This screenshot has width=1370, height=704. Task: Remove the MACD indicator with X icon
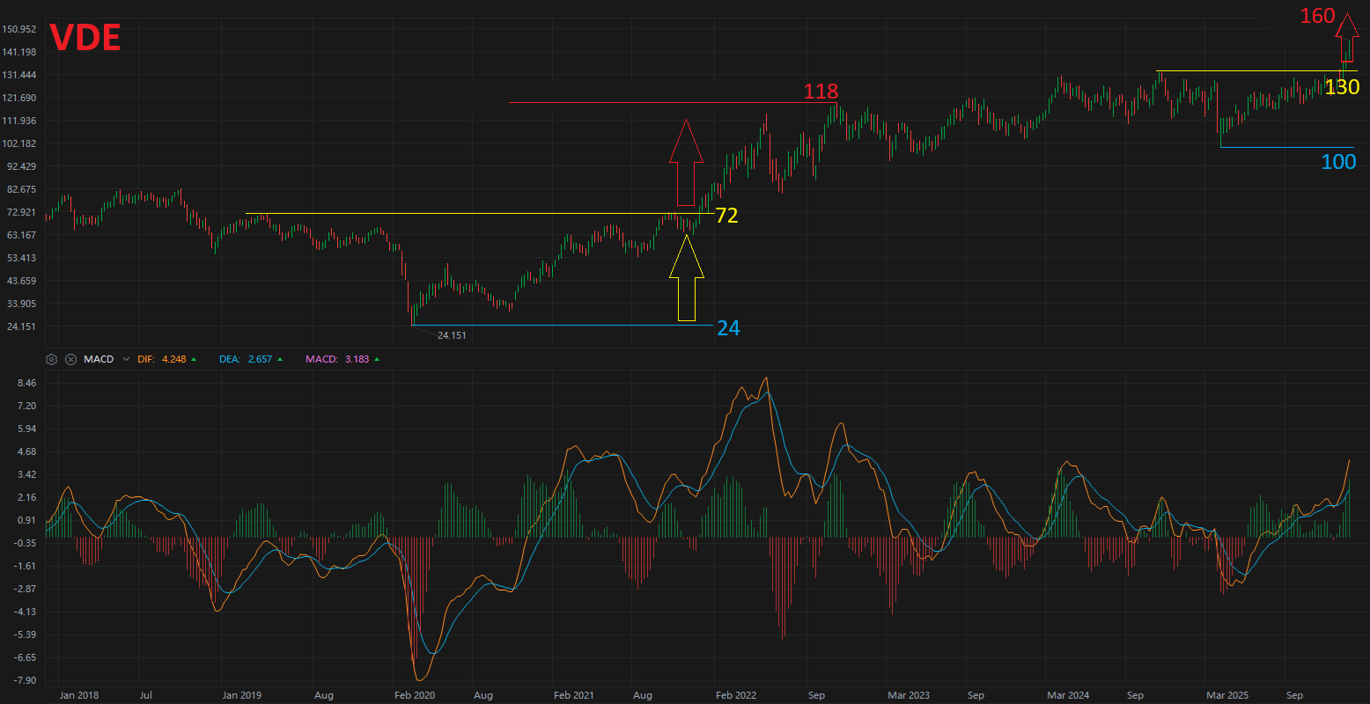(70, 359)
